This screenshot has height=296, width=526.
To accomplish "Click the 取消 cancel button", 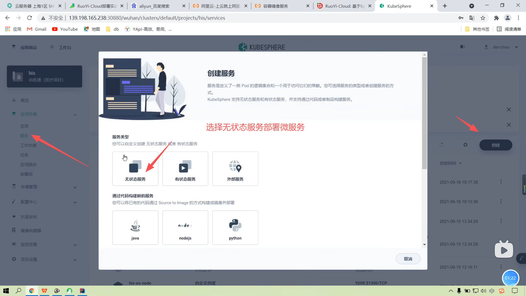I will tap(408, 259).
